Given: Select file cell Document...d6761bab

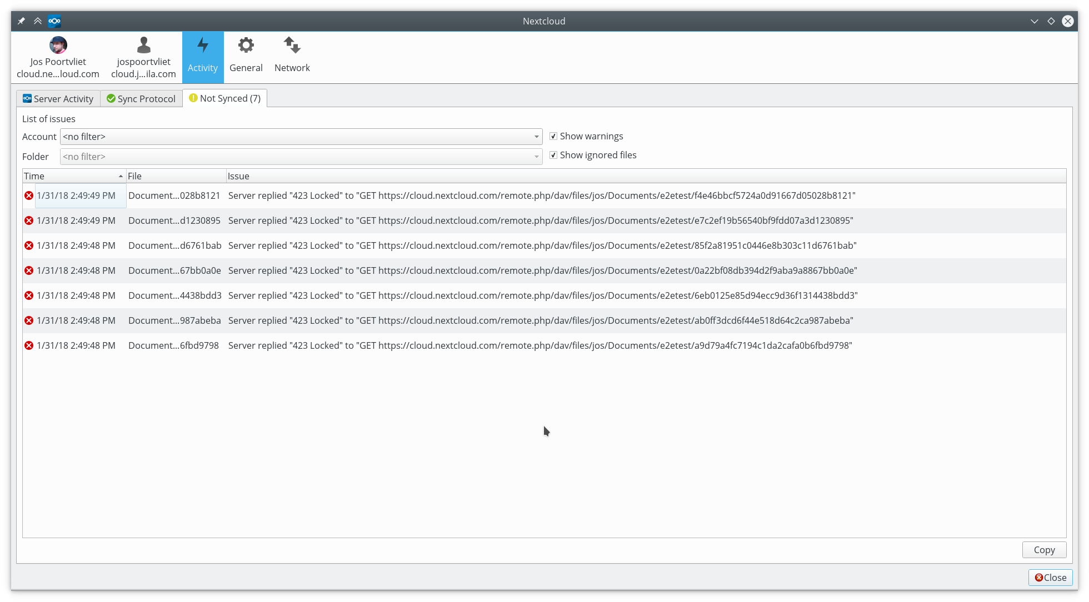Looking at the screenshot, I should pyautogui.click(x=175, y=245).
